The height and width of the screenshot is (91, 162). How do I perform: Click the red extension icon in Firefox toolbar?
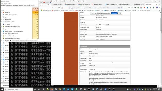pyautogui.click(x=144, y=8)
